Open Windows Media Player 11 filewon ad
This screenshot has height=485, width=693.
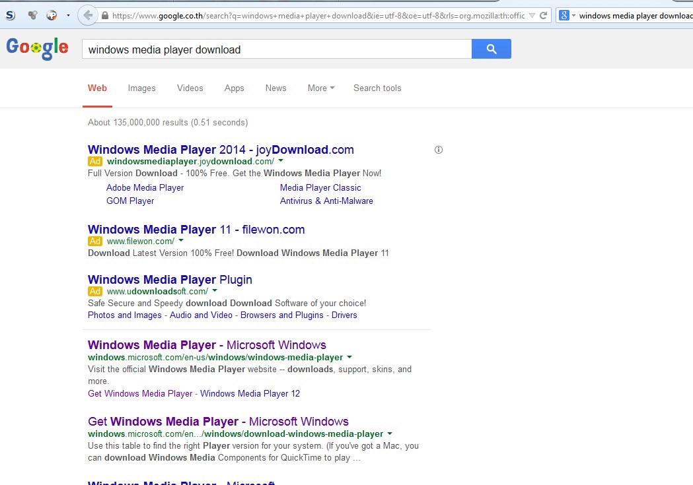(x=196, y=230)
